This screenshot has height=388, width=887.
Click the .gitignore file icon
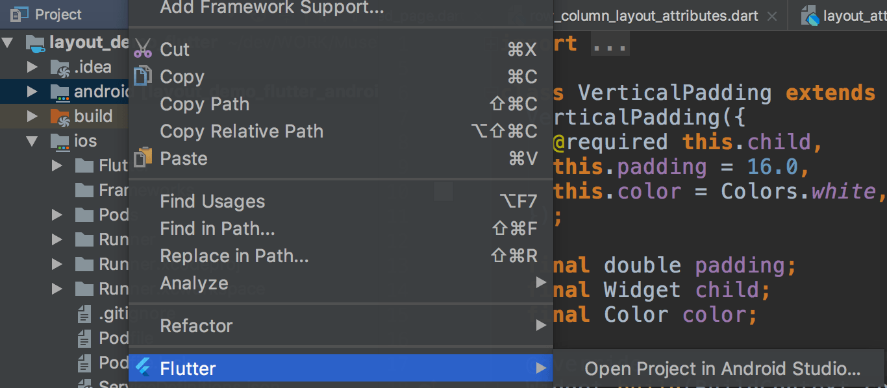point(84,315)
